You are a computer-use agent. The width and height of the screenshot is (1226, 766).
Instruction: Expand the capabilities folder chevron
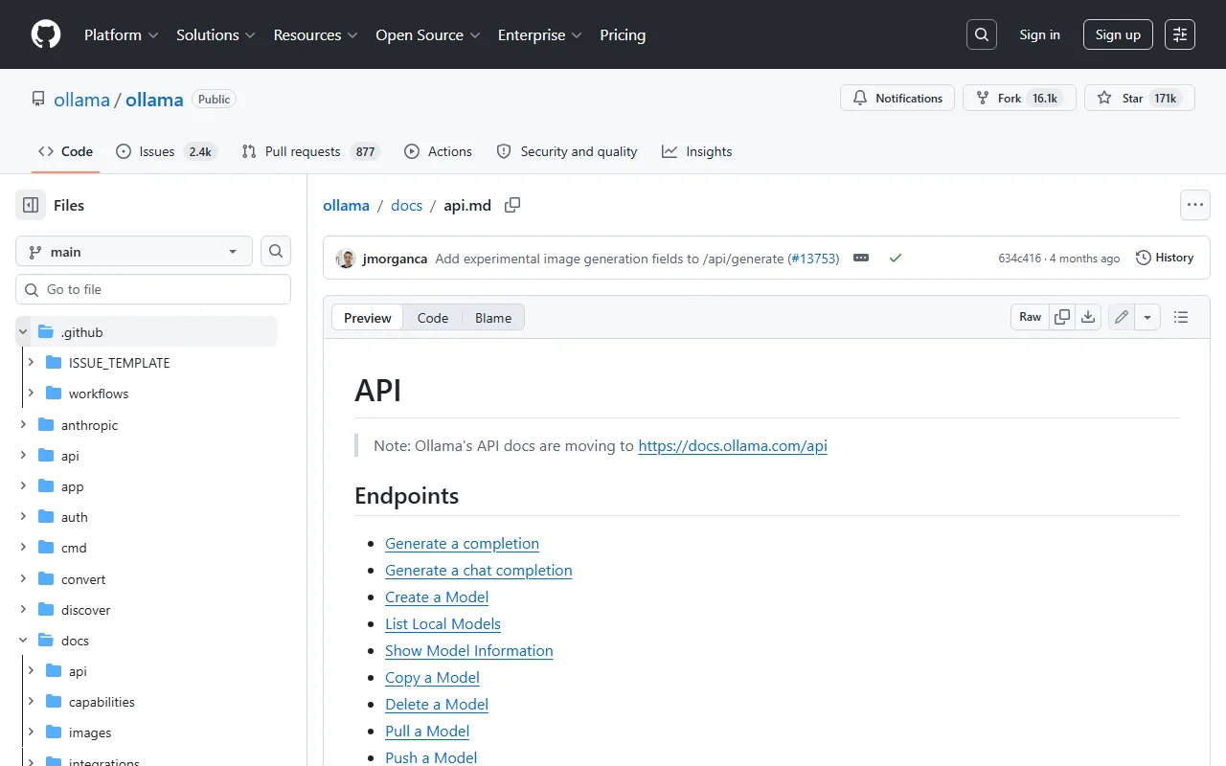(31, 702)
